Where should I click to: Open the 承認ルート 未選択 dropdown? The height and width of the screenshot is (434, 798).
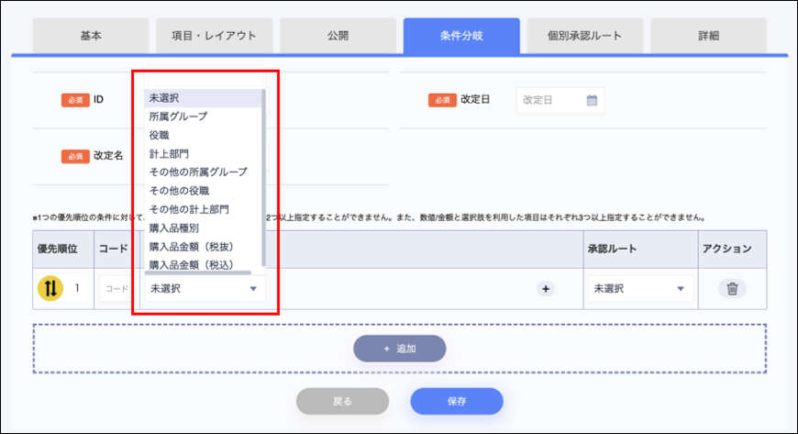click(639, 289)
